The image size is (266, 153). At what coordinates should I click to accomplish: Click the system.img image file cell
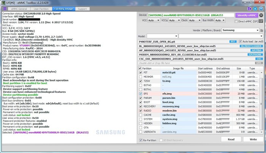178,119
